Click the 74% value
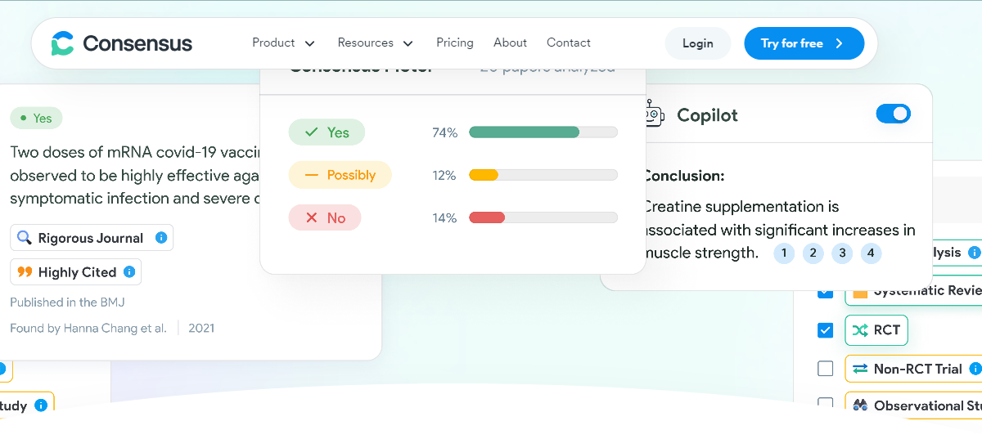 [444, 132]
